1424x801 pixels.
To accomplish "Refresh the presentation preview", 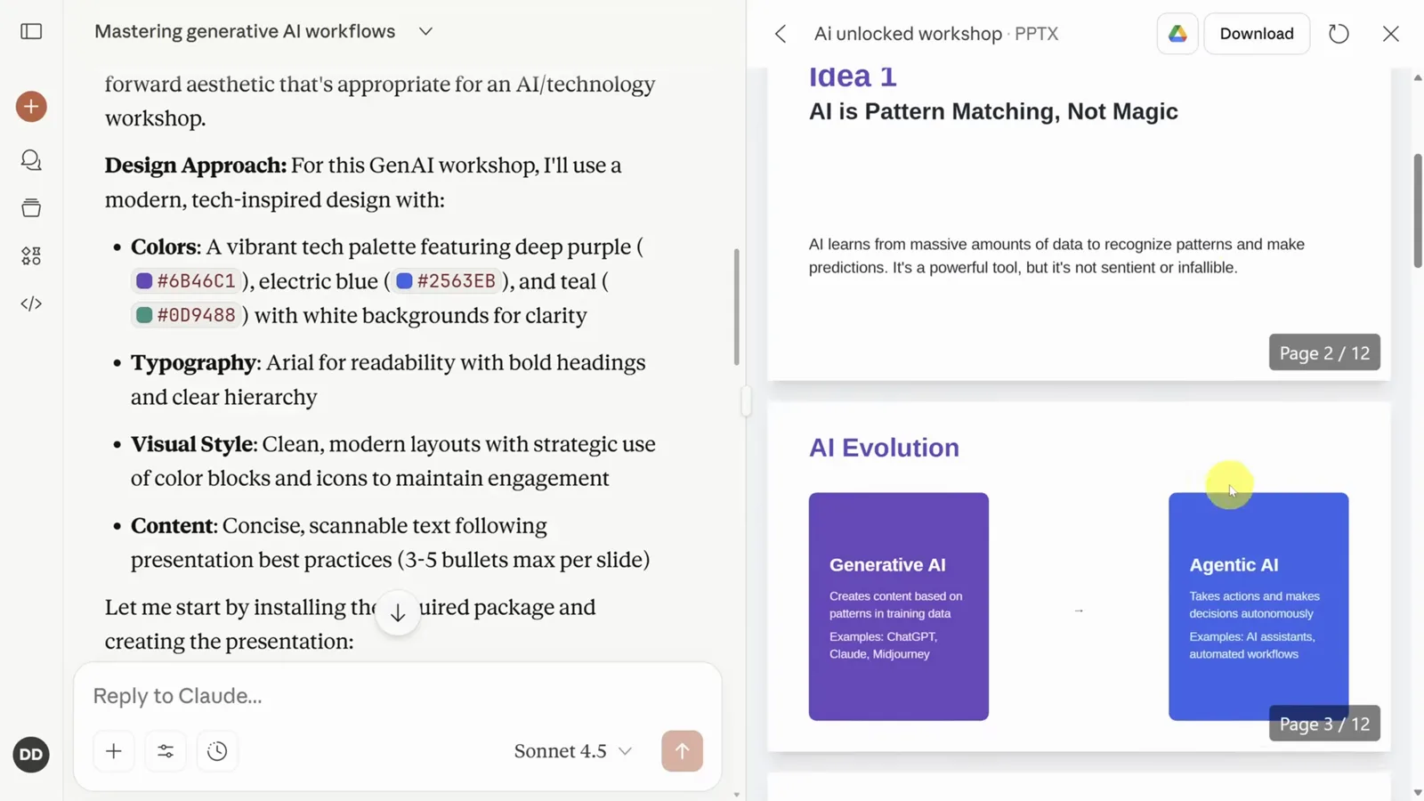I will (x=1339, y=34).
